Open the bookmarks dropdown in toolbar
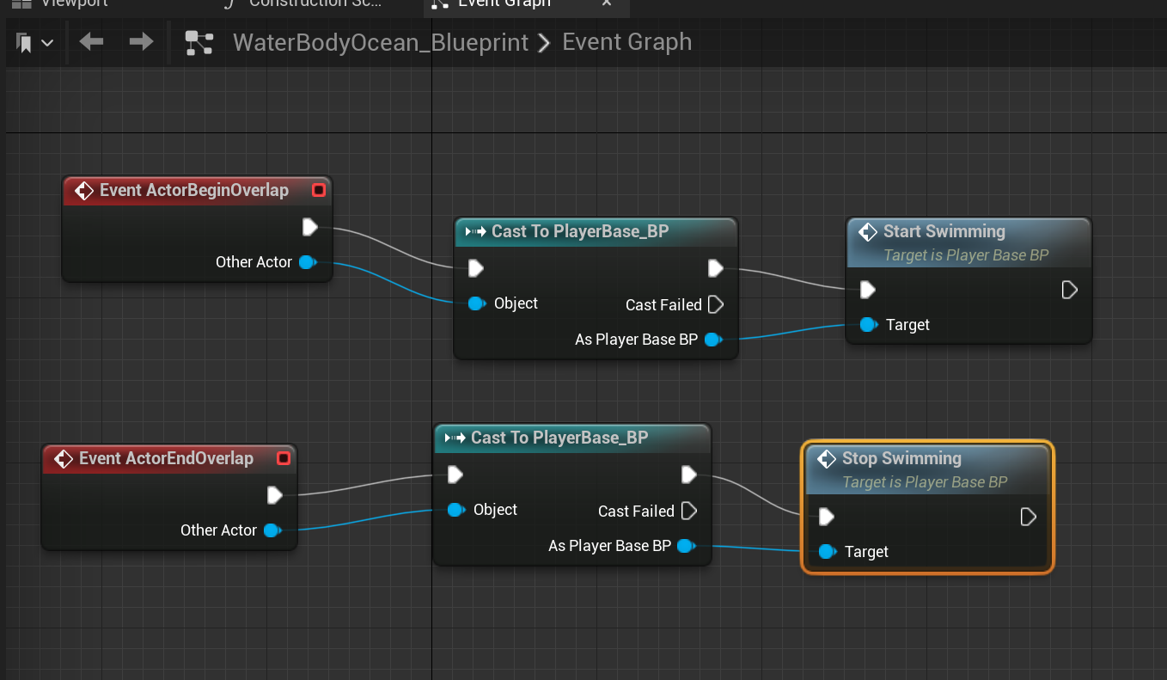Screen dimensions: 1167x680 (34, 42)
